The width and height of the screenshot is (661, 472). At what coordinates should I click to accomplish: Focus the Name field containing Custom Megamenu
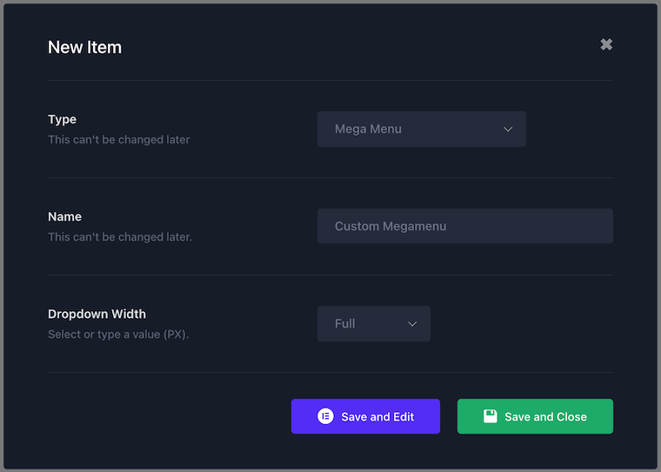tap(465, 226)
